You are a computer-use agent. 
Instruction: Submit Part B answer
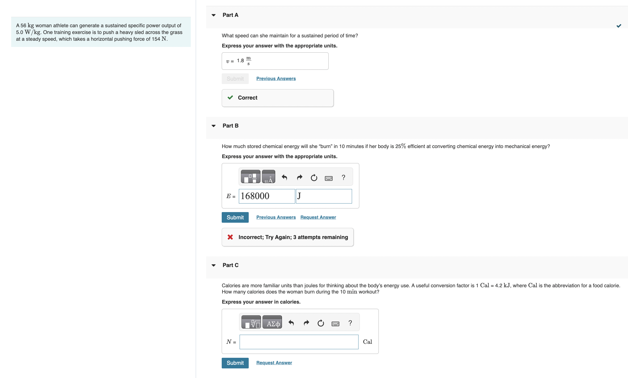235,218
